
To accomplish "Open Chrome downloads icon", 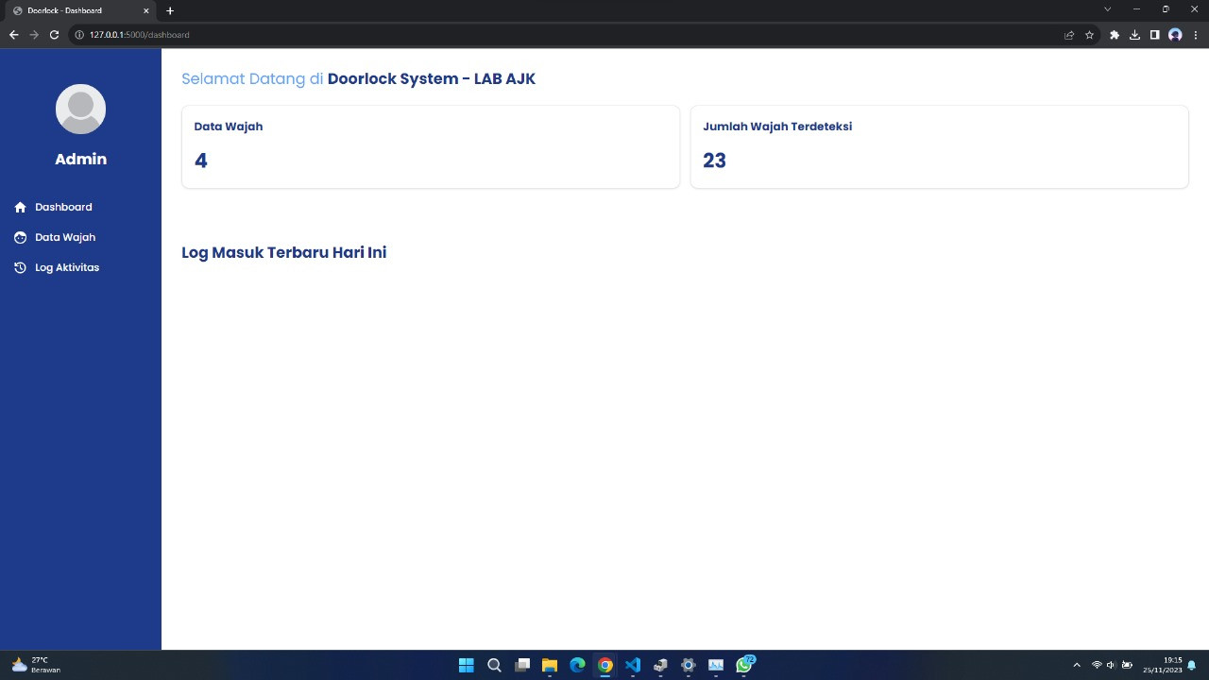I will click(1134, 35).
